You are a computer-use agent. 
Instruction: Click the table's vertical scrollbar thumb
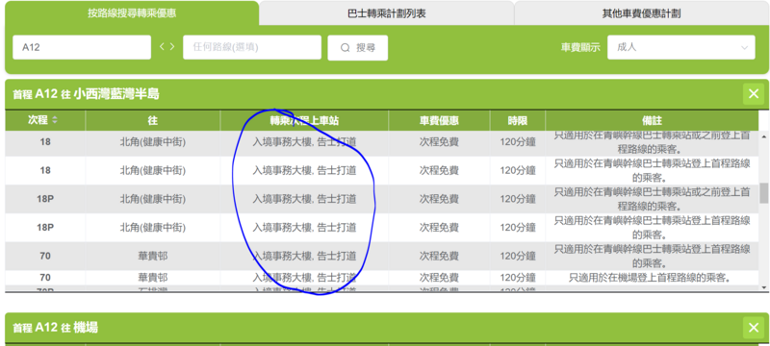click(x=763, y=193)
